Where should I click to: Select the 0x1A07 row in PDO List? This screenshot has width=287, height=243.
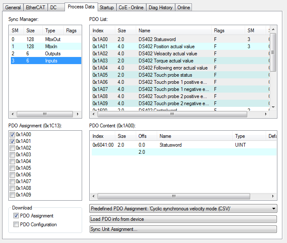(x=180, y=89)
